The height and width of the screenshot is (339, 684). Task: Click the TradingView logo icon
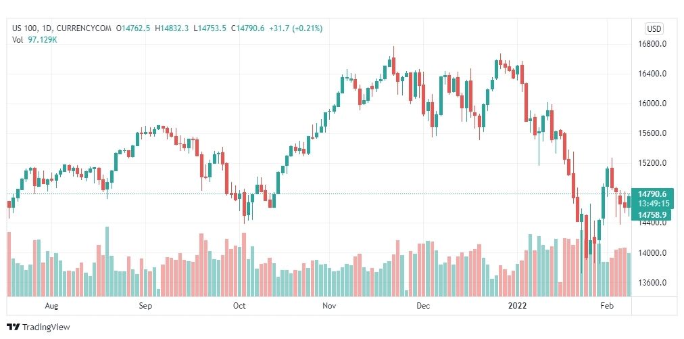point(13,327)
